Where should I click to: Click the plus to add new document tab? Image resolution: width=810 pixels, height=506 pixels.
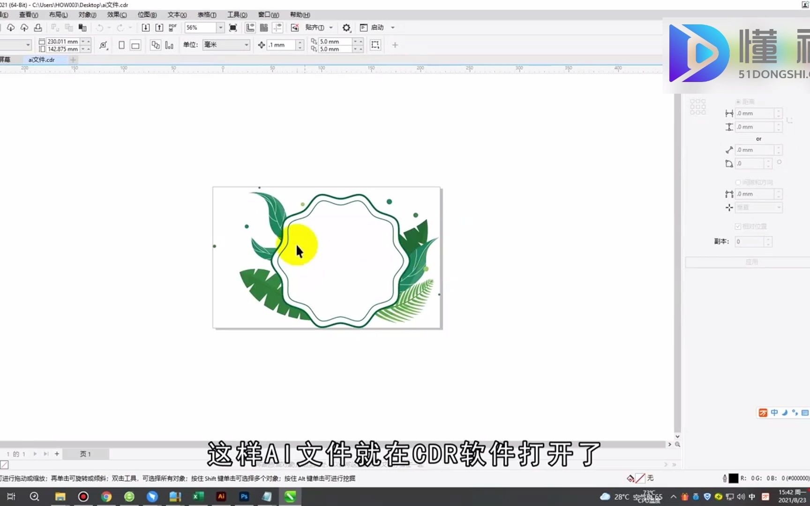(x=73, y=60)
